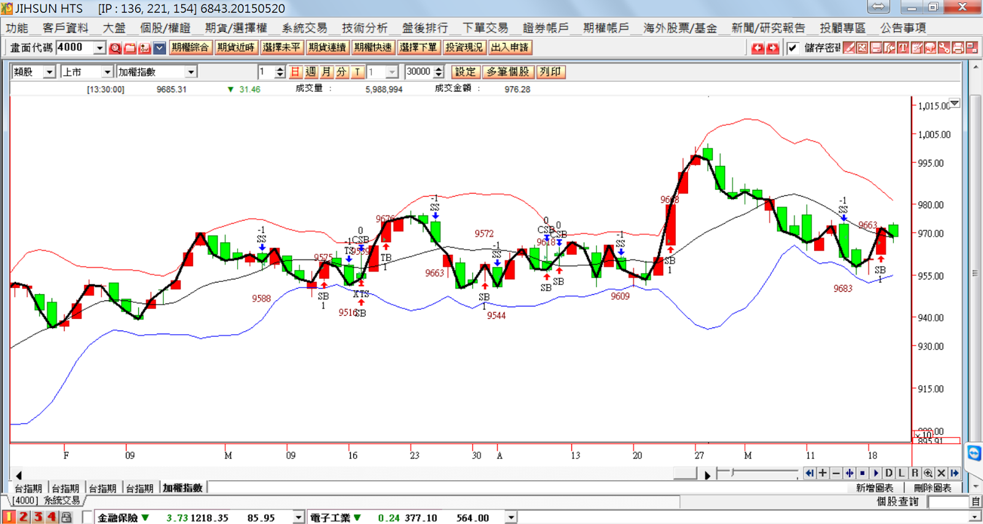Toggle the 日 daily period button
Screen dimensions: 983x524
295,72
